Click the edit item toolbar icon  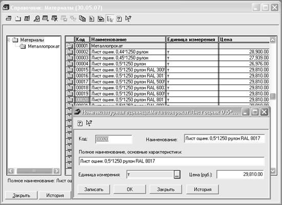[27, 18]
